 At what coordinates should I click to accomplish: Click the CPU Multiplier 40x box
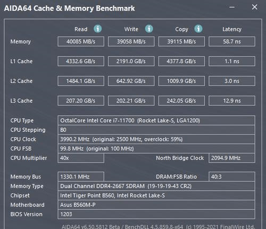click(x=81, y=158)
